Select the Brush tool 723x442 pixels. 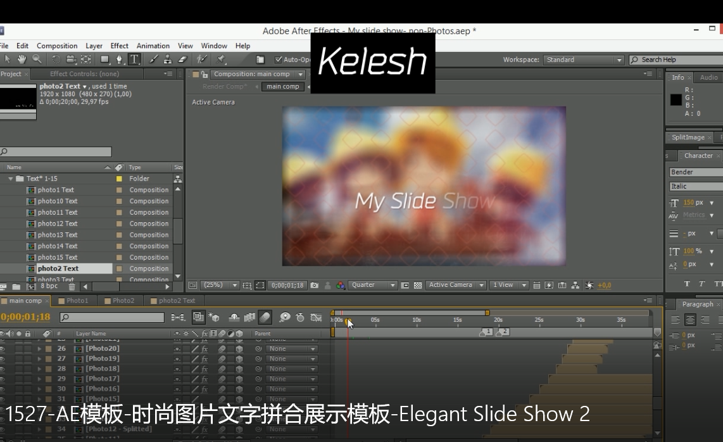(x=153, y=59)
